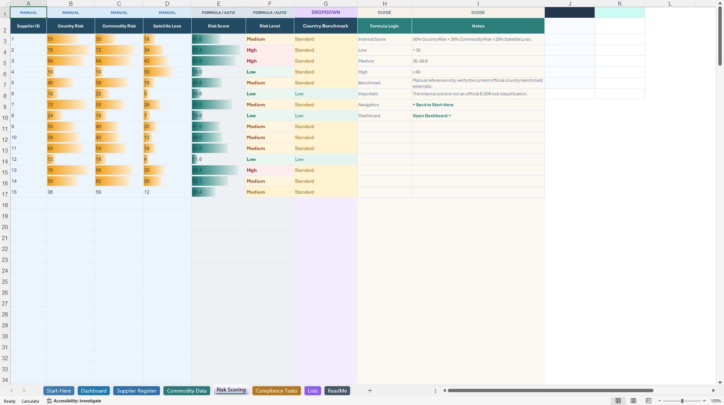Viewport: 724px width, 405px height.
Task: Click the zoom in plus icon
Action: pyautogui.click(x=704, y=401)
